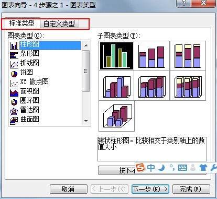Click the 下一步 next button
Screen dimensions: 217x199
150,189
